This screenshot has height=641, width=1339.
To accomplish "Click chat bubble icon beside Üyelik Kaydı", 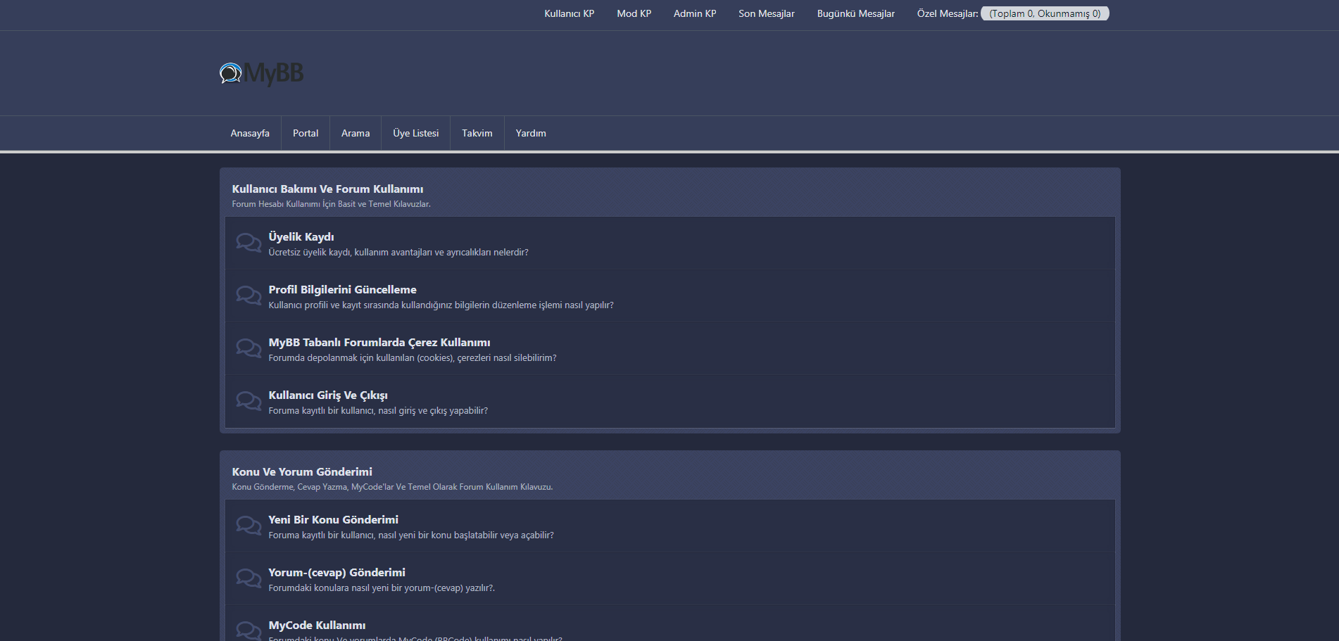I will coord(249,243).
